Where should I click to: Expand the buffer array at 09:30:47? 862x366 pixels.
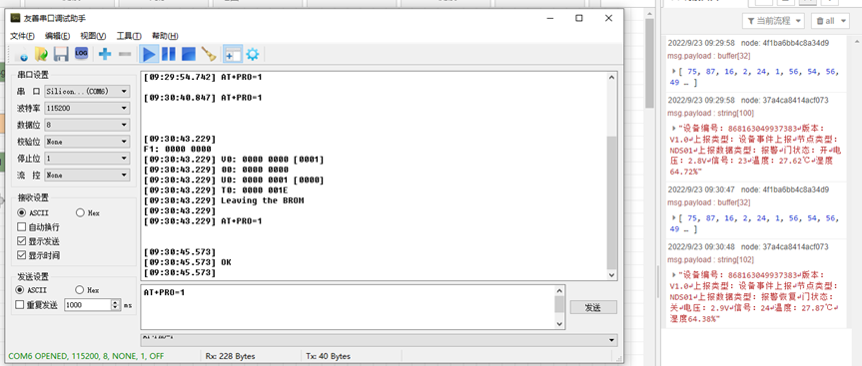coord(674,217)
